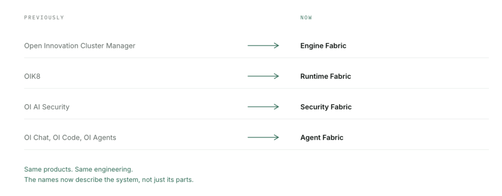Select the Open Innovation Cluster Manager text
The image size is (502, 196).
pyautogui.click(x=80, y=45)
